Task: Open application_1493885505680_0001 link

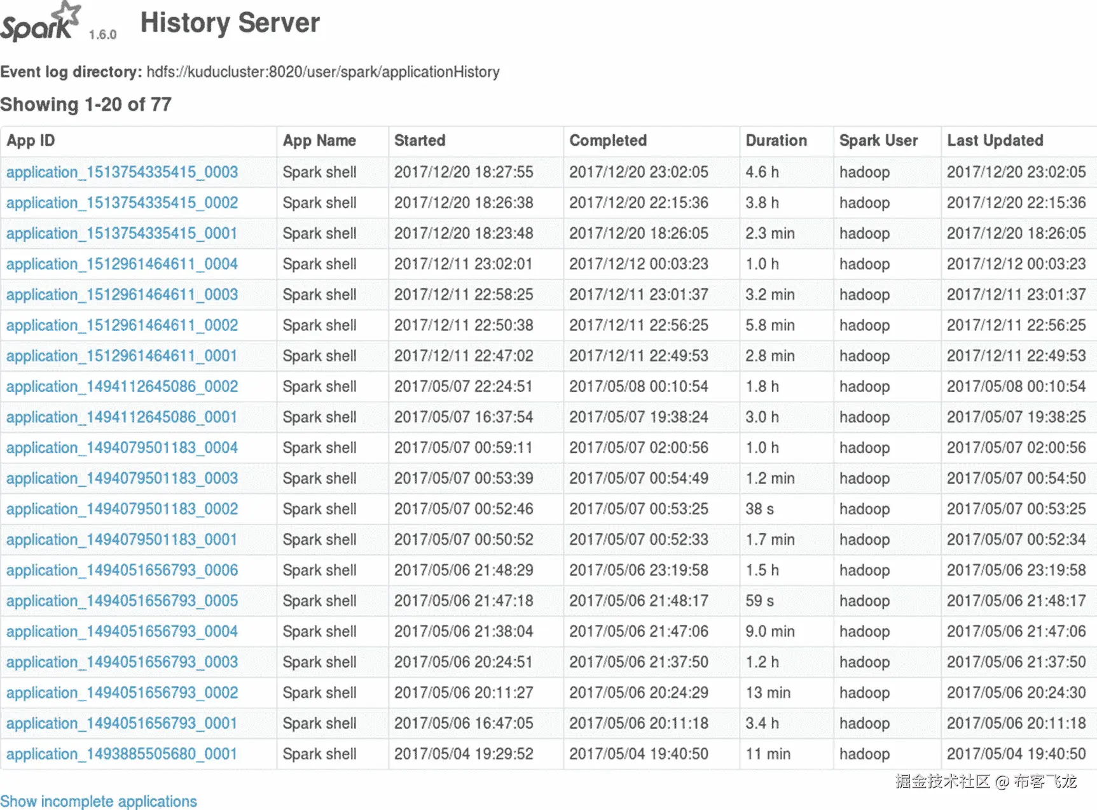Action: [122, 754]
